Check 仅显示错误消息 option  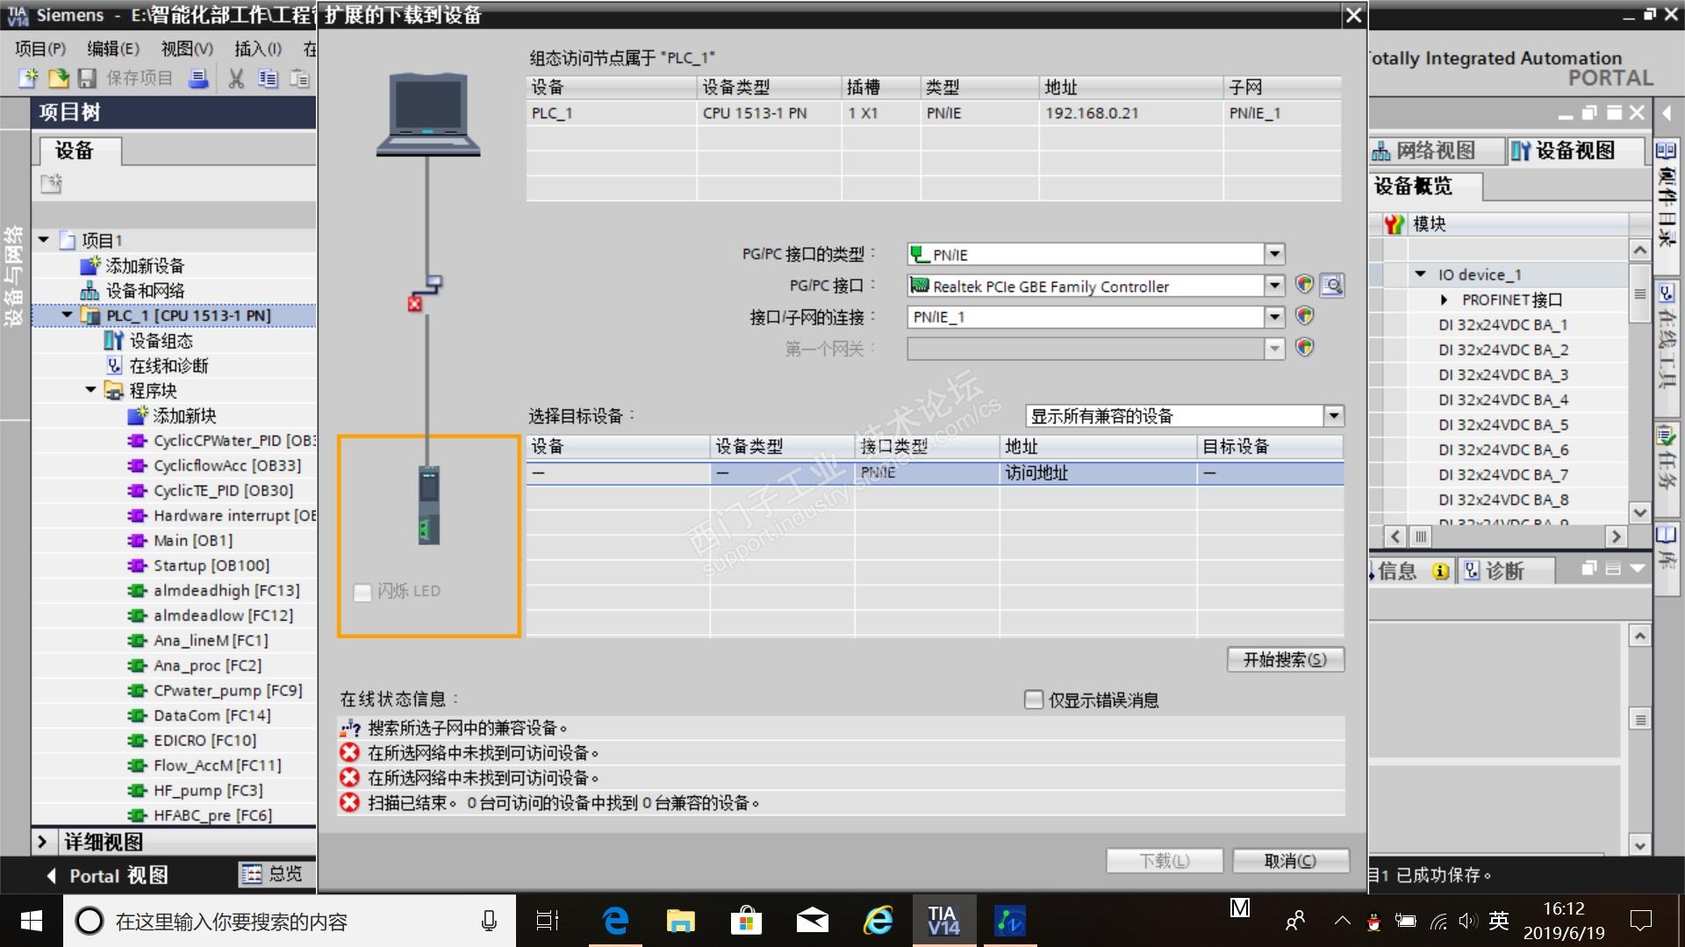pos(1034,700)
